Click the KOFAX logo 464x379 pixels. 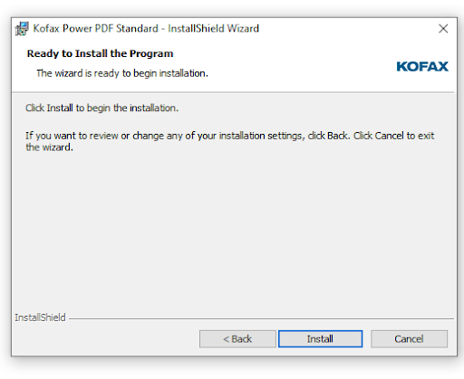click(x=422, y=66)
